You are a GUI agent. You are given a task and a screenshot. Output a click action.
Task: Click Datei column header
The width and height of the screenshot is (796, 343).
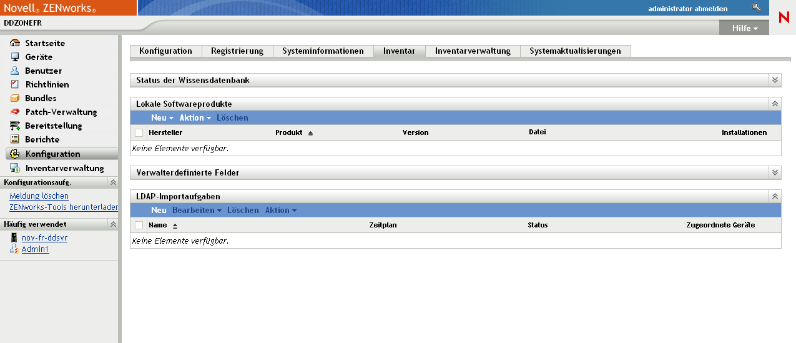[x=537, y=133]
